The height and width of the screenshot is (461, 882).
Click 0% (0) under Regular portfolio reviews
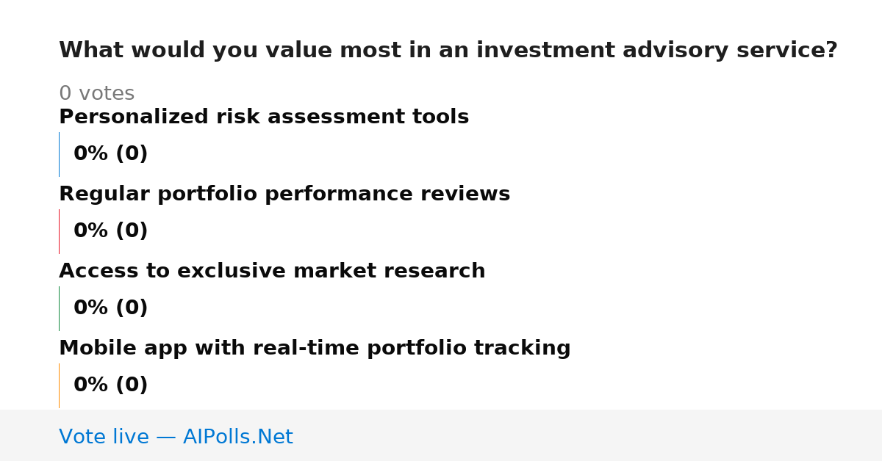pyautogui.click(x=111, y=231)
